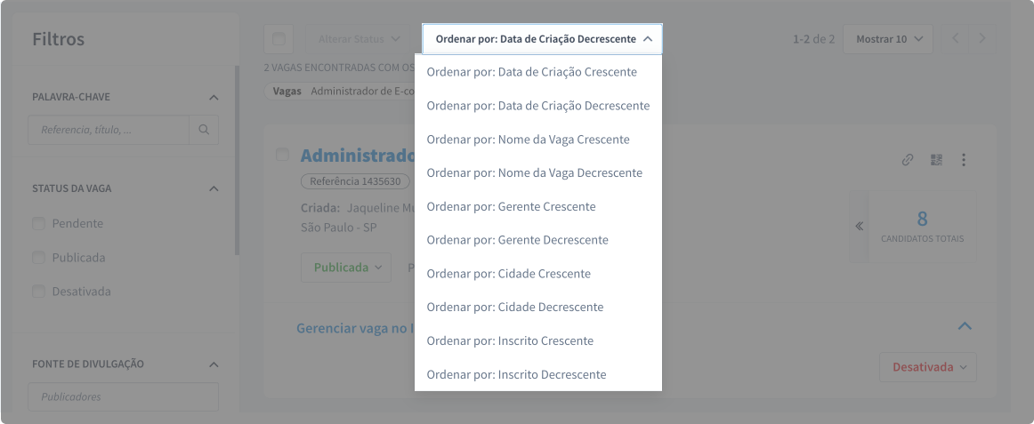The image size is (1034, 424).
Task: Select Ordenar por: Nome da Vaga Crescente
Action: click(528, 140)
